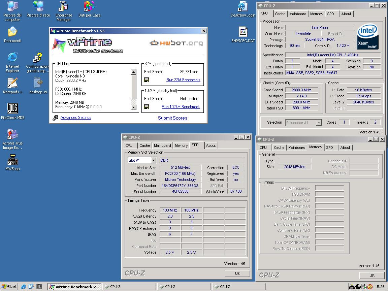Click save icon for 1024M score
This screenshot has height=291, width=388.
(x=147, y=107)
